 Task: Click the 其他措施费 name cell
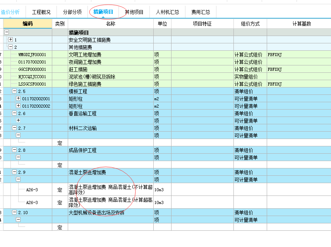(111, 47)
